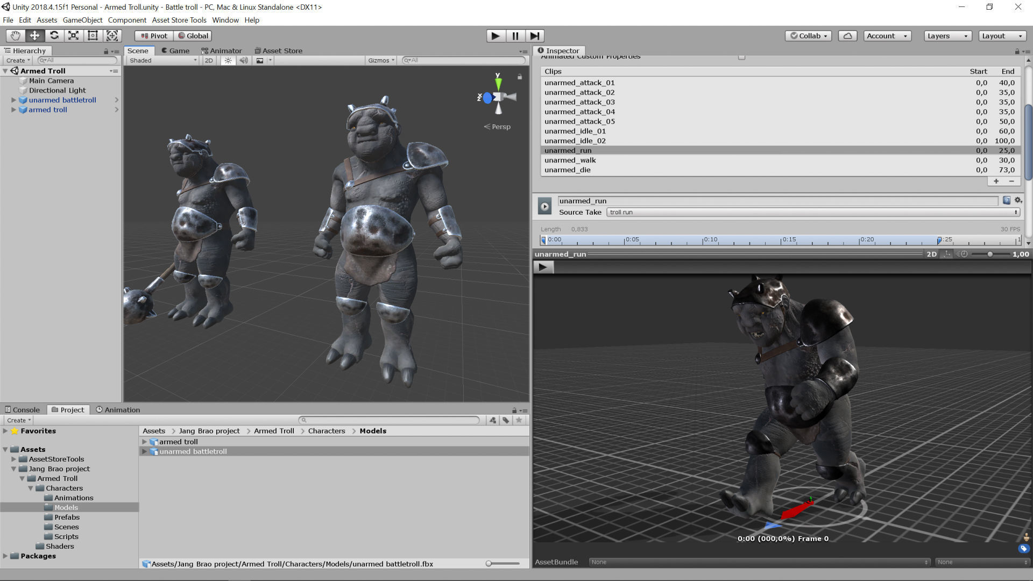Search by label tag icon in Project panel
This screenshot has width=1033, height=581.
click(506, 420)
